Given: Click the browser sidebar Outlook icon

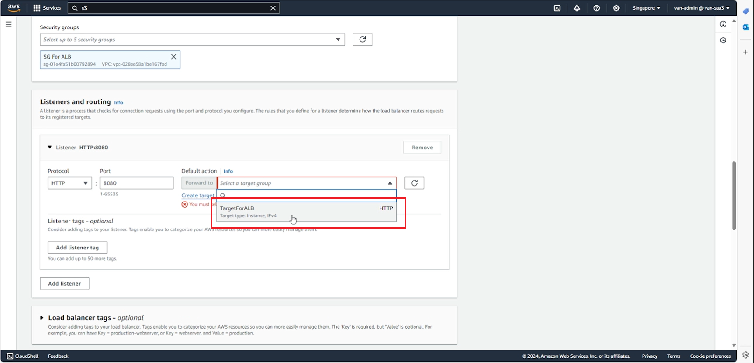Looking at the screenshot, I should point(746,27).
